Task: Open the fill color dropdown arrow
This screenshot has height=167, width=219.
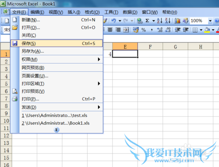Action: (213, 30)
